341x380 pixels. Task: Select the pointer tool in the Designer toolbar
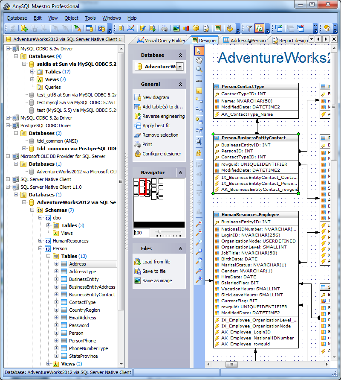[199, 50]
